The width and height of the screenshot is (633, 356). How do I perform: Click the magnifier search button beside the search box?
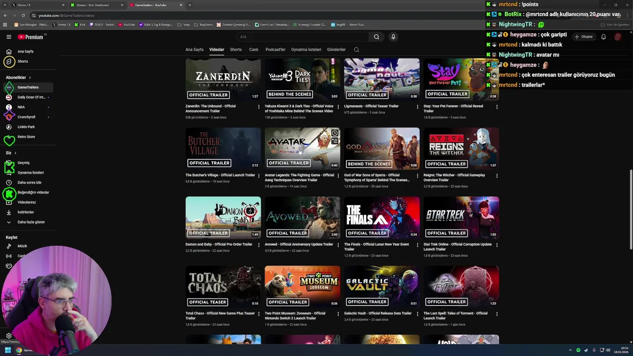tap(376, 37)
